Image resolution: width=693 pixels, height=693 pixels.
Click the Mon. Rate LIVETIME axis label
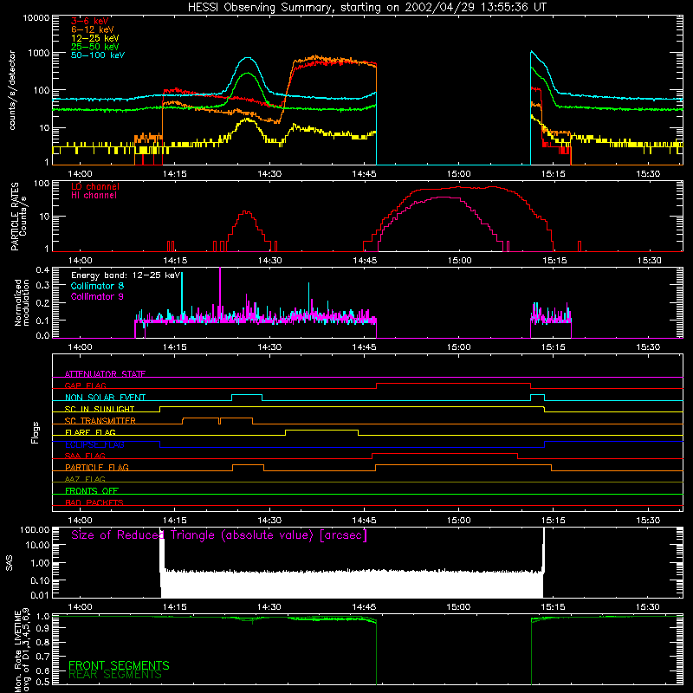click(x=22, y=651)
